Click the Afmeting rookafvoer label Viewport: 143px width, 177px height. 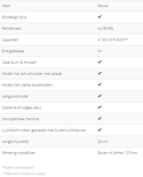19,153
